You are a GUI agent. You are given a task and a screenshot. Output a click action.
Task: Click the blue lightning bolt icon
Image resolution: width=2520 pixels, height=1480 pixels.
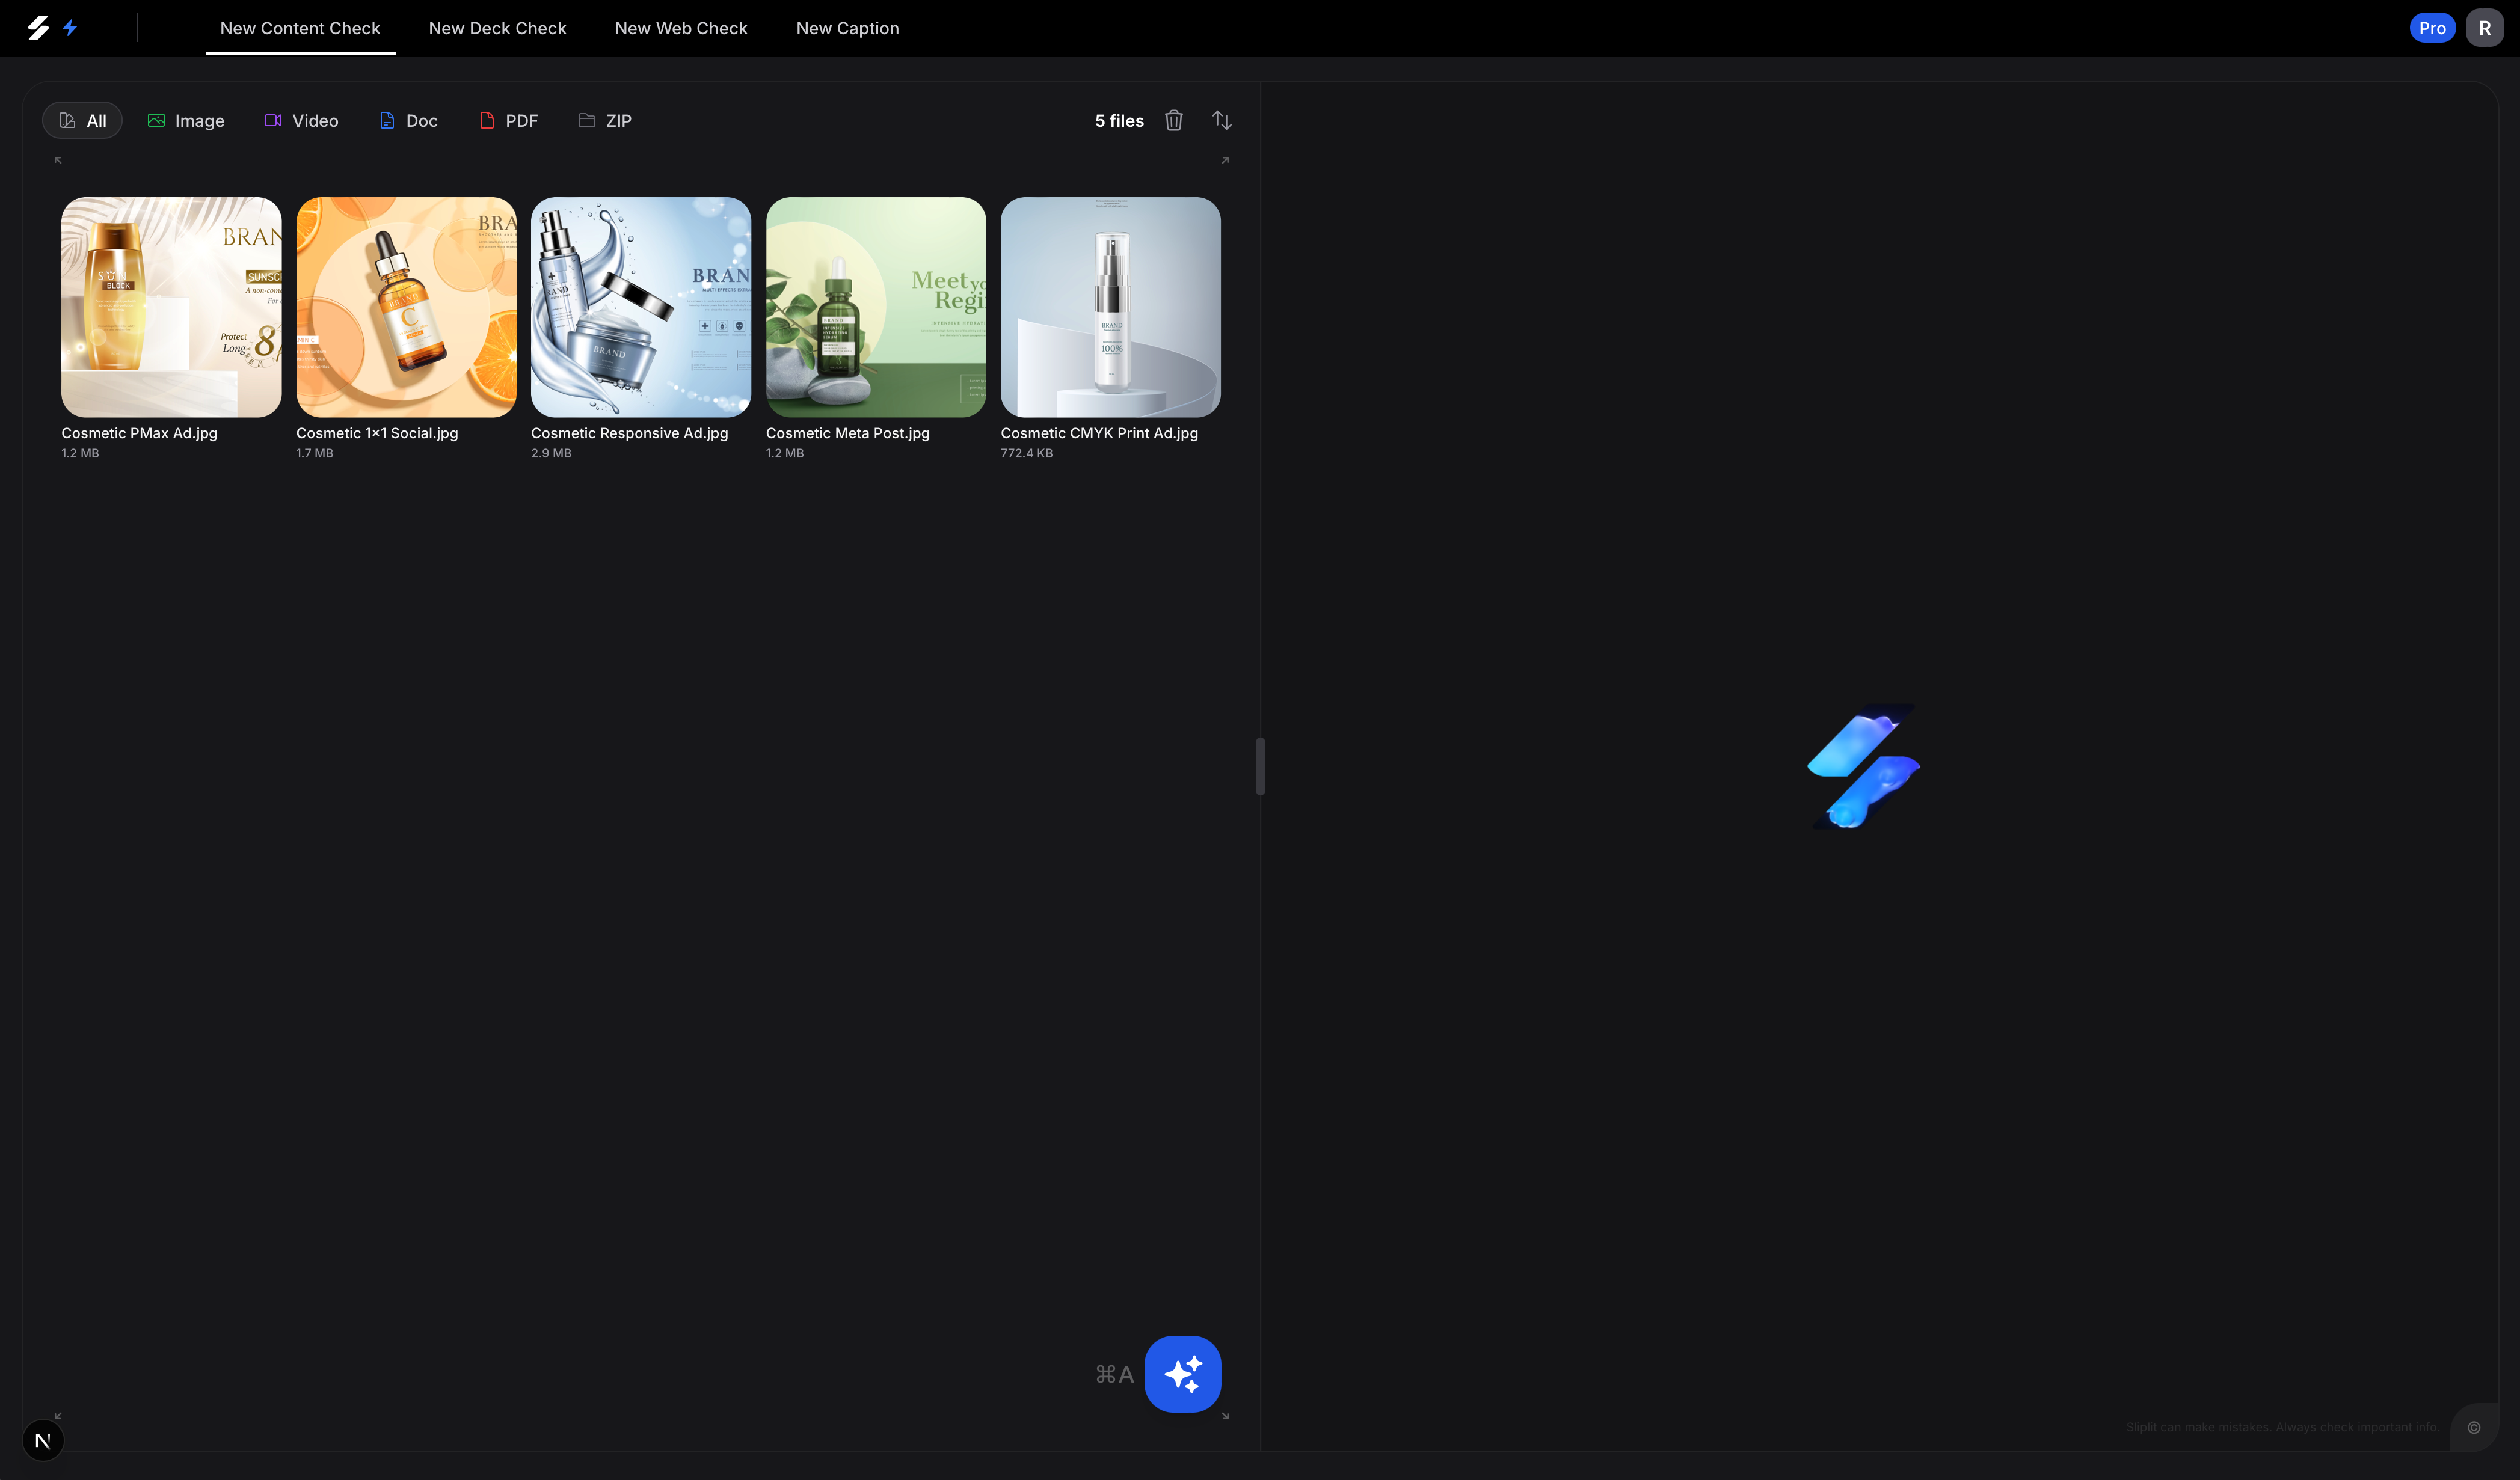(x=70, y=28)
